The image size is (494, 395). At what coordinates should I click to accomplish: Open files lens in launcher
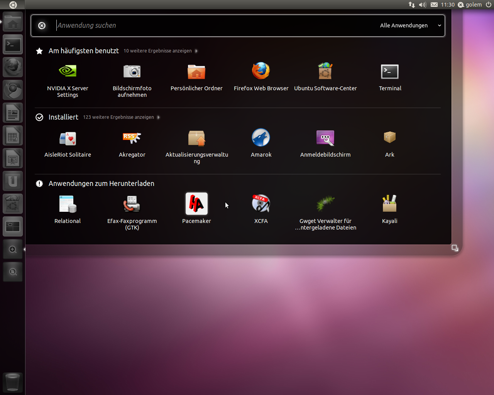[x=13, y=272]
